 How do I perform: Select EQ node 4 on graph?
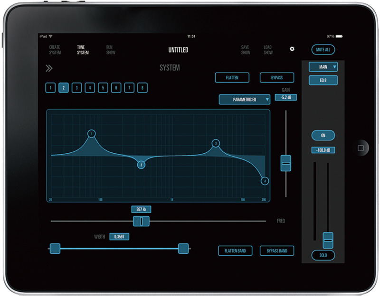click(265, 181)
